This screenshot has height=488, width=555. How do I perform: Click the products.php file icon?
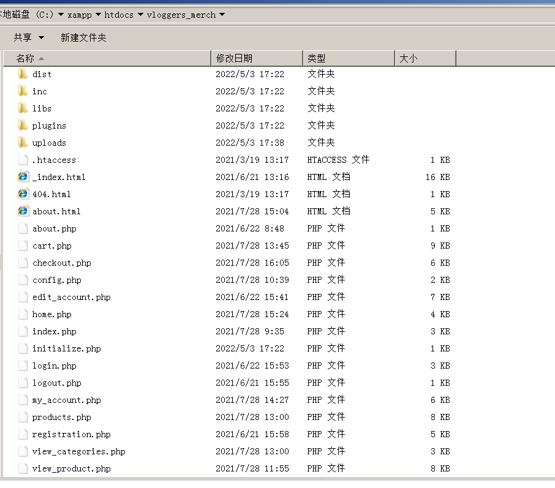(x=23, y=417)
